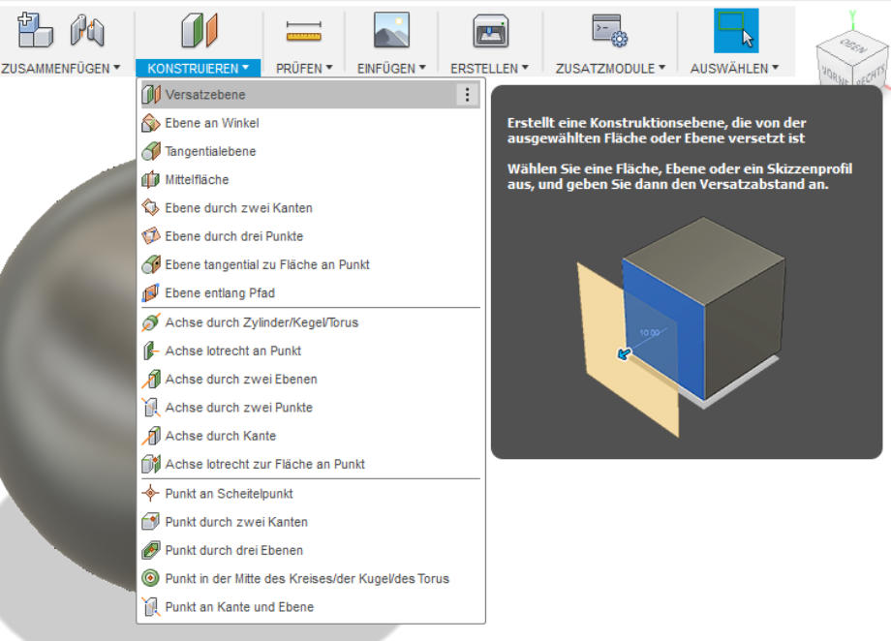Choose Achse durch Zylinder/Kegel/Torus
891x641 pixels.
coord(310,322)
